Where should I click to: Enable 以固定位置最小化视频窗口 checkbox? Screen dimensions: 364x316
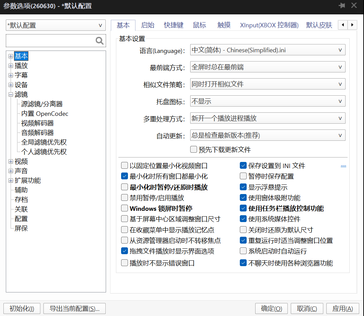(x=125, y=166)
